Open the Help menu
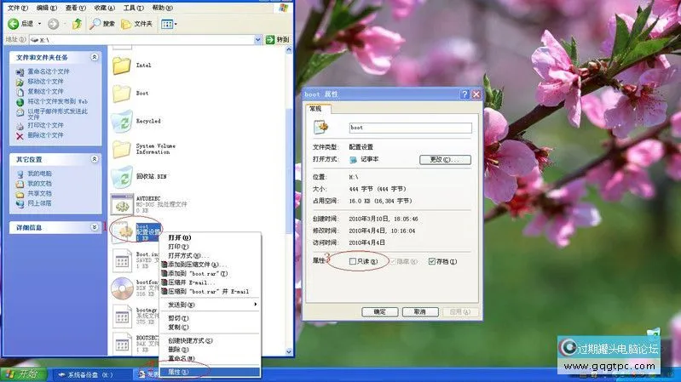The image size is (681, 382). [162, 8]
